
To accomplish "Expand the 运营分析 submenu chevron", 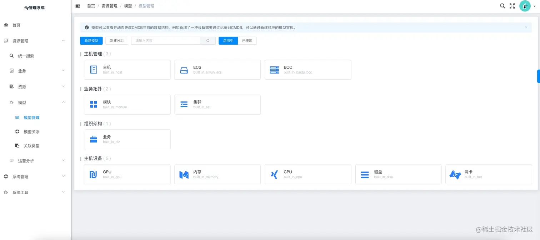I will [63, 161].
